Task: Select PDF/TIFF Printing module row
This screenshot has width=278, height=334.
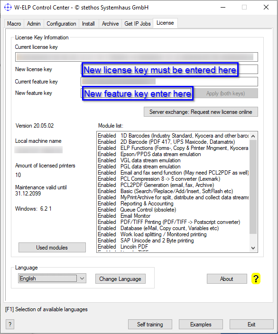Action: (173, 222)
